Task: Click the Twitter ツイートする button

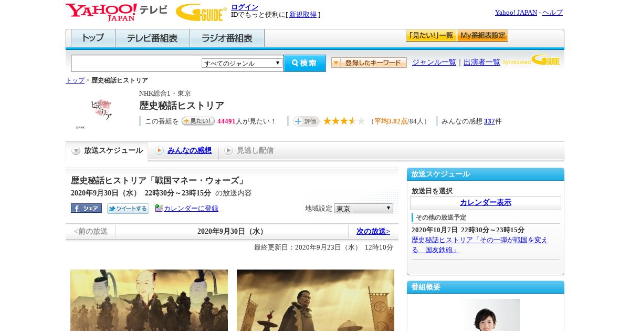Action: click(x=128, y=209)
